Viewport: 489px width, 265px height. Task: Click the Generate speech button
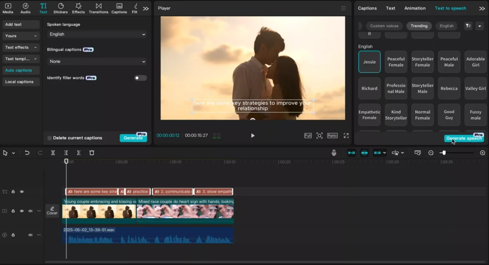click(464, 138)
